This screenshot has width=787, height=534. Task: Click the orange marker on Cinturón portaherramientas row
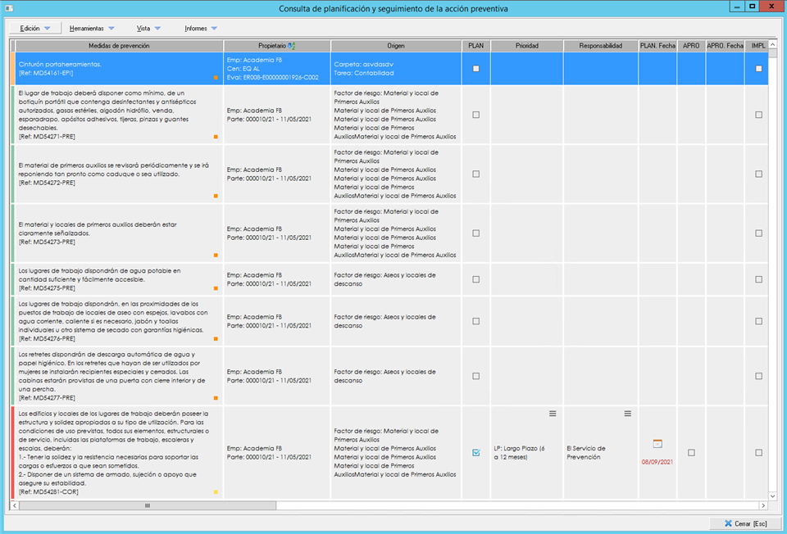pyautogui.click(x=216, y=78)
